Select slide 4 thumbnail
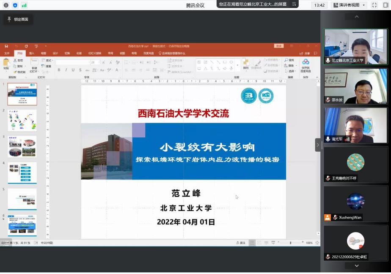This screenshot has height=274, width=391. (x=22, y=173)
